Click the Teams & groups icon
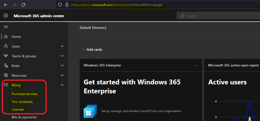The width and height of the screenshot is (260, 121). [6, 56]
